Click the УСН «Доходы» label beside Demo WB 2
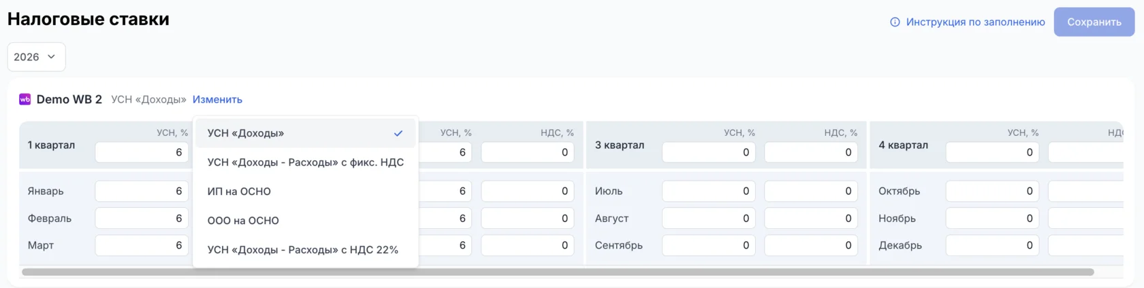The height and width of the screenshot is (288, 1144). pyautogui.click(x=148, y=99)
